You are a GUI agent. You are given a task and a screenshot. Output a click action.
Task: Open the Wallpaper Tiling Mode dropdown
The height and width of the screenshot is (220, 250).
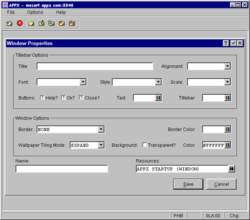pos(101,145)
